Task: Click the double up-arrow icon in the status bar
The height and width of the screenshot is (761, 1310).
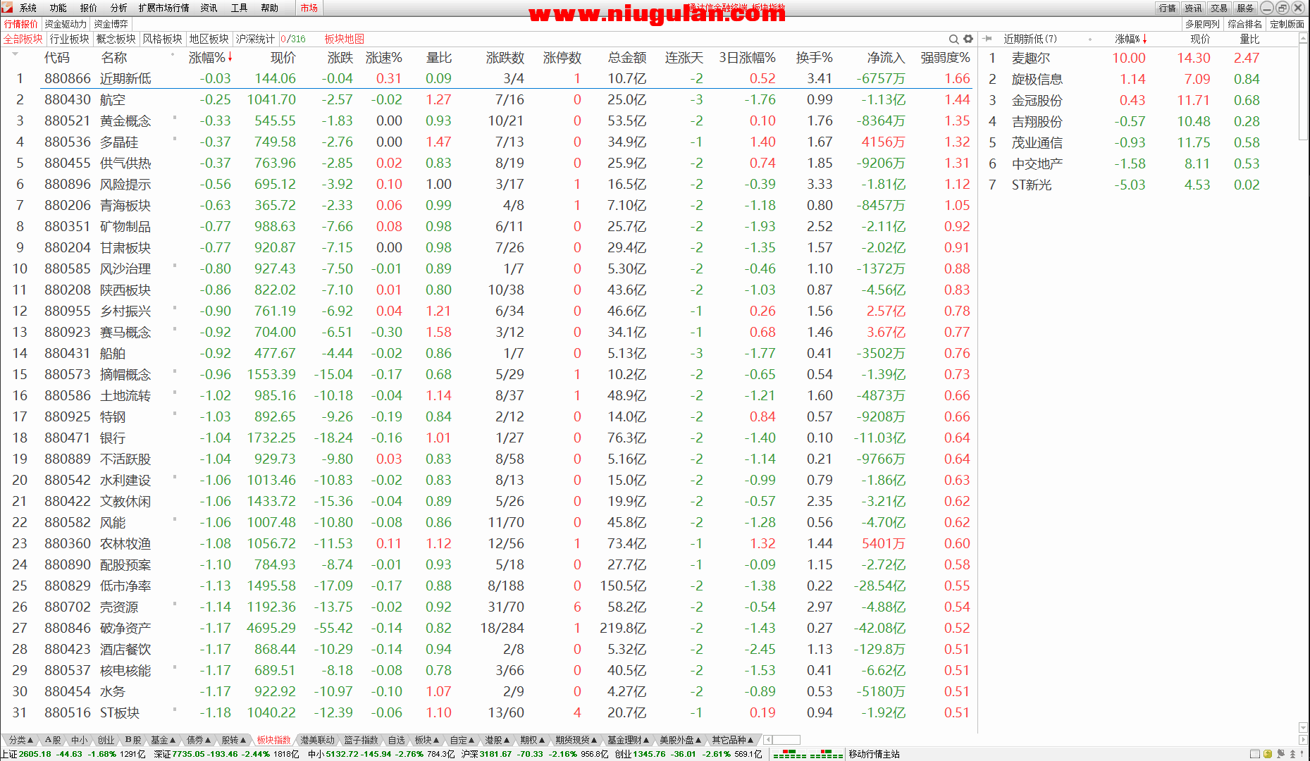Action: [1292, 754]
